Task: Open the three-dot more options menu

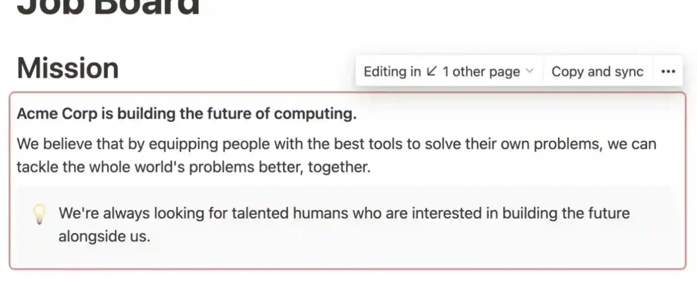Action: click(x=668, y=71)
